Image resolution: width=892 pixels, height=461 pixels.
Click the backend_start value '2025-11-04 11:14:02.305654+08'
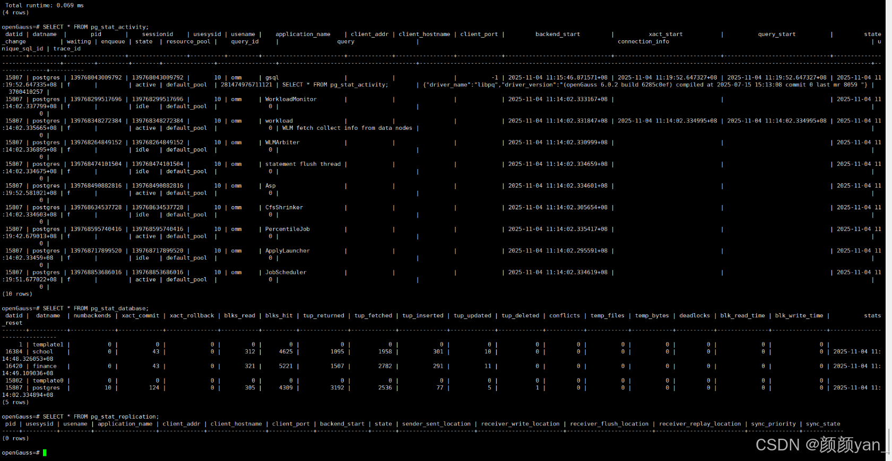pyautogui.click(x=558, y=208)
